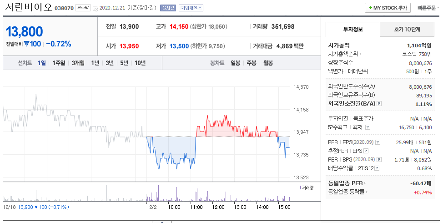Open the 기업개요 dropdown
This screenshot has width=443, height=223.
[191, 8]
